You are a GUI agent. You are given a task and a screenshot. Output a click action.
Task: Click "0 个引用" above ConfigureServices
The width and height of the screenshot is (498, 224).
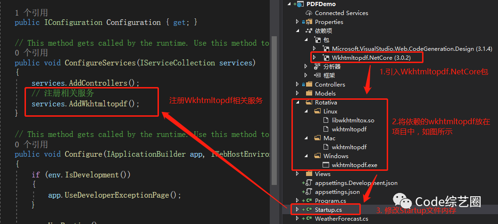click(31, 52)
